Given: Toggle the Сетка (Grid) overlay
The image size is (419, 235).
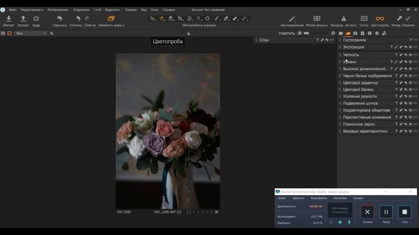Looking at the screenshot, I should tap(364, 18).
